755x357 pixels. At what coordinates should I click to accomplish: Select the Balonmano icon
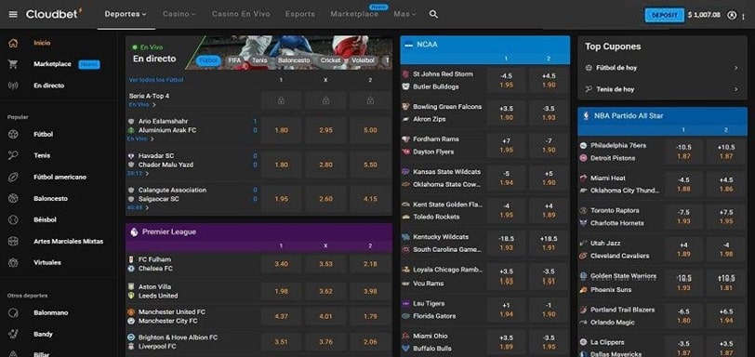[13, 312]
